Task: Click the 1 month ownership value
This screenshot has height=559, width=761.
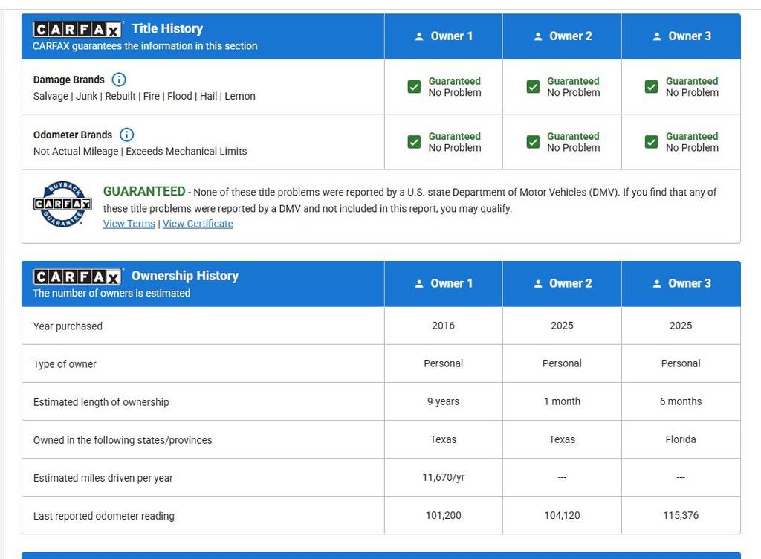Action: pyautogui.click(x=562, y=401)
